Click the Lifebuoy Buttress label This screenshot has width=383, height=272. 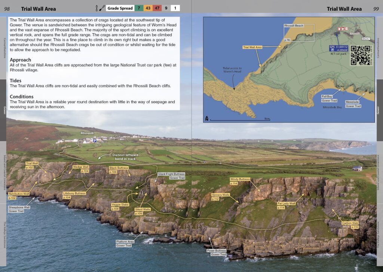pos(74,193)
